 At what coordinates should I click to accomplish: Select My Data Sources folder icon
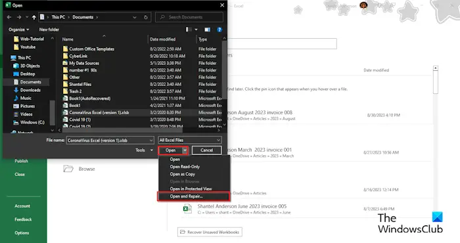(x=66, y=63)
